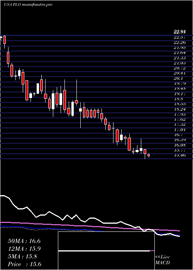Click the 21.95 price axis label
Viewport: 193px width, 270px height.
[180, 47]
